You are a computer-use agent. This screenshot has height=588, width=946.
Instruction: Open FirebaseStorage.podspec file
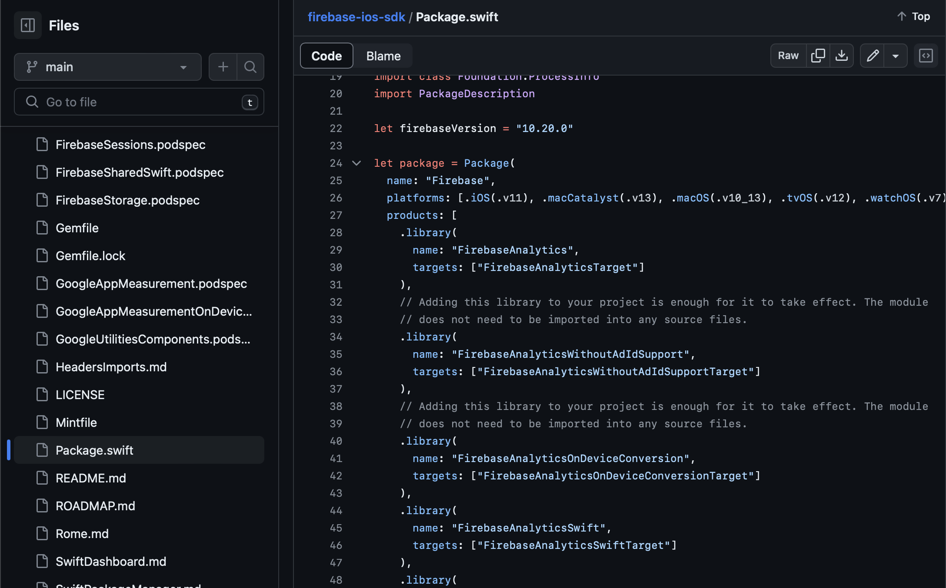coord(127,200)
